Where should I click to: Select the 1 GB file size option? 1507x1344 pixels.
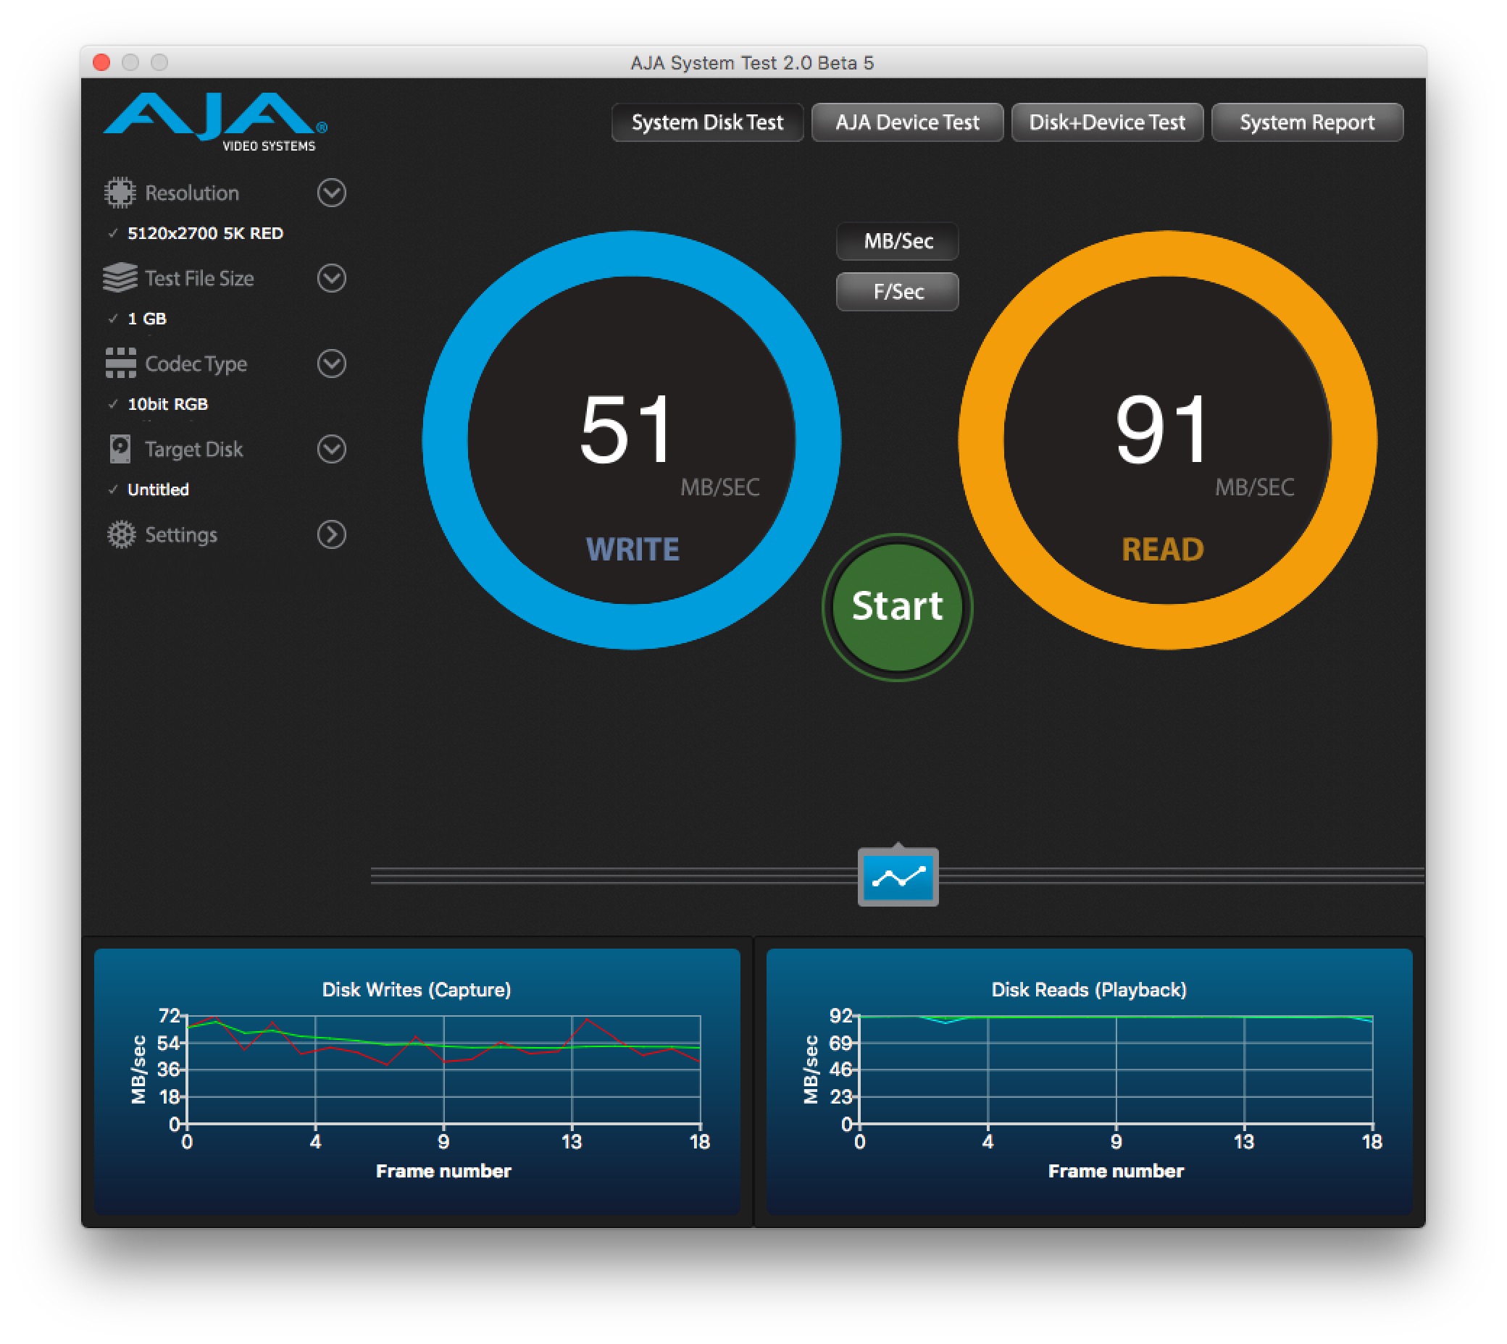pyautogui.click(x=146, y=319)
